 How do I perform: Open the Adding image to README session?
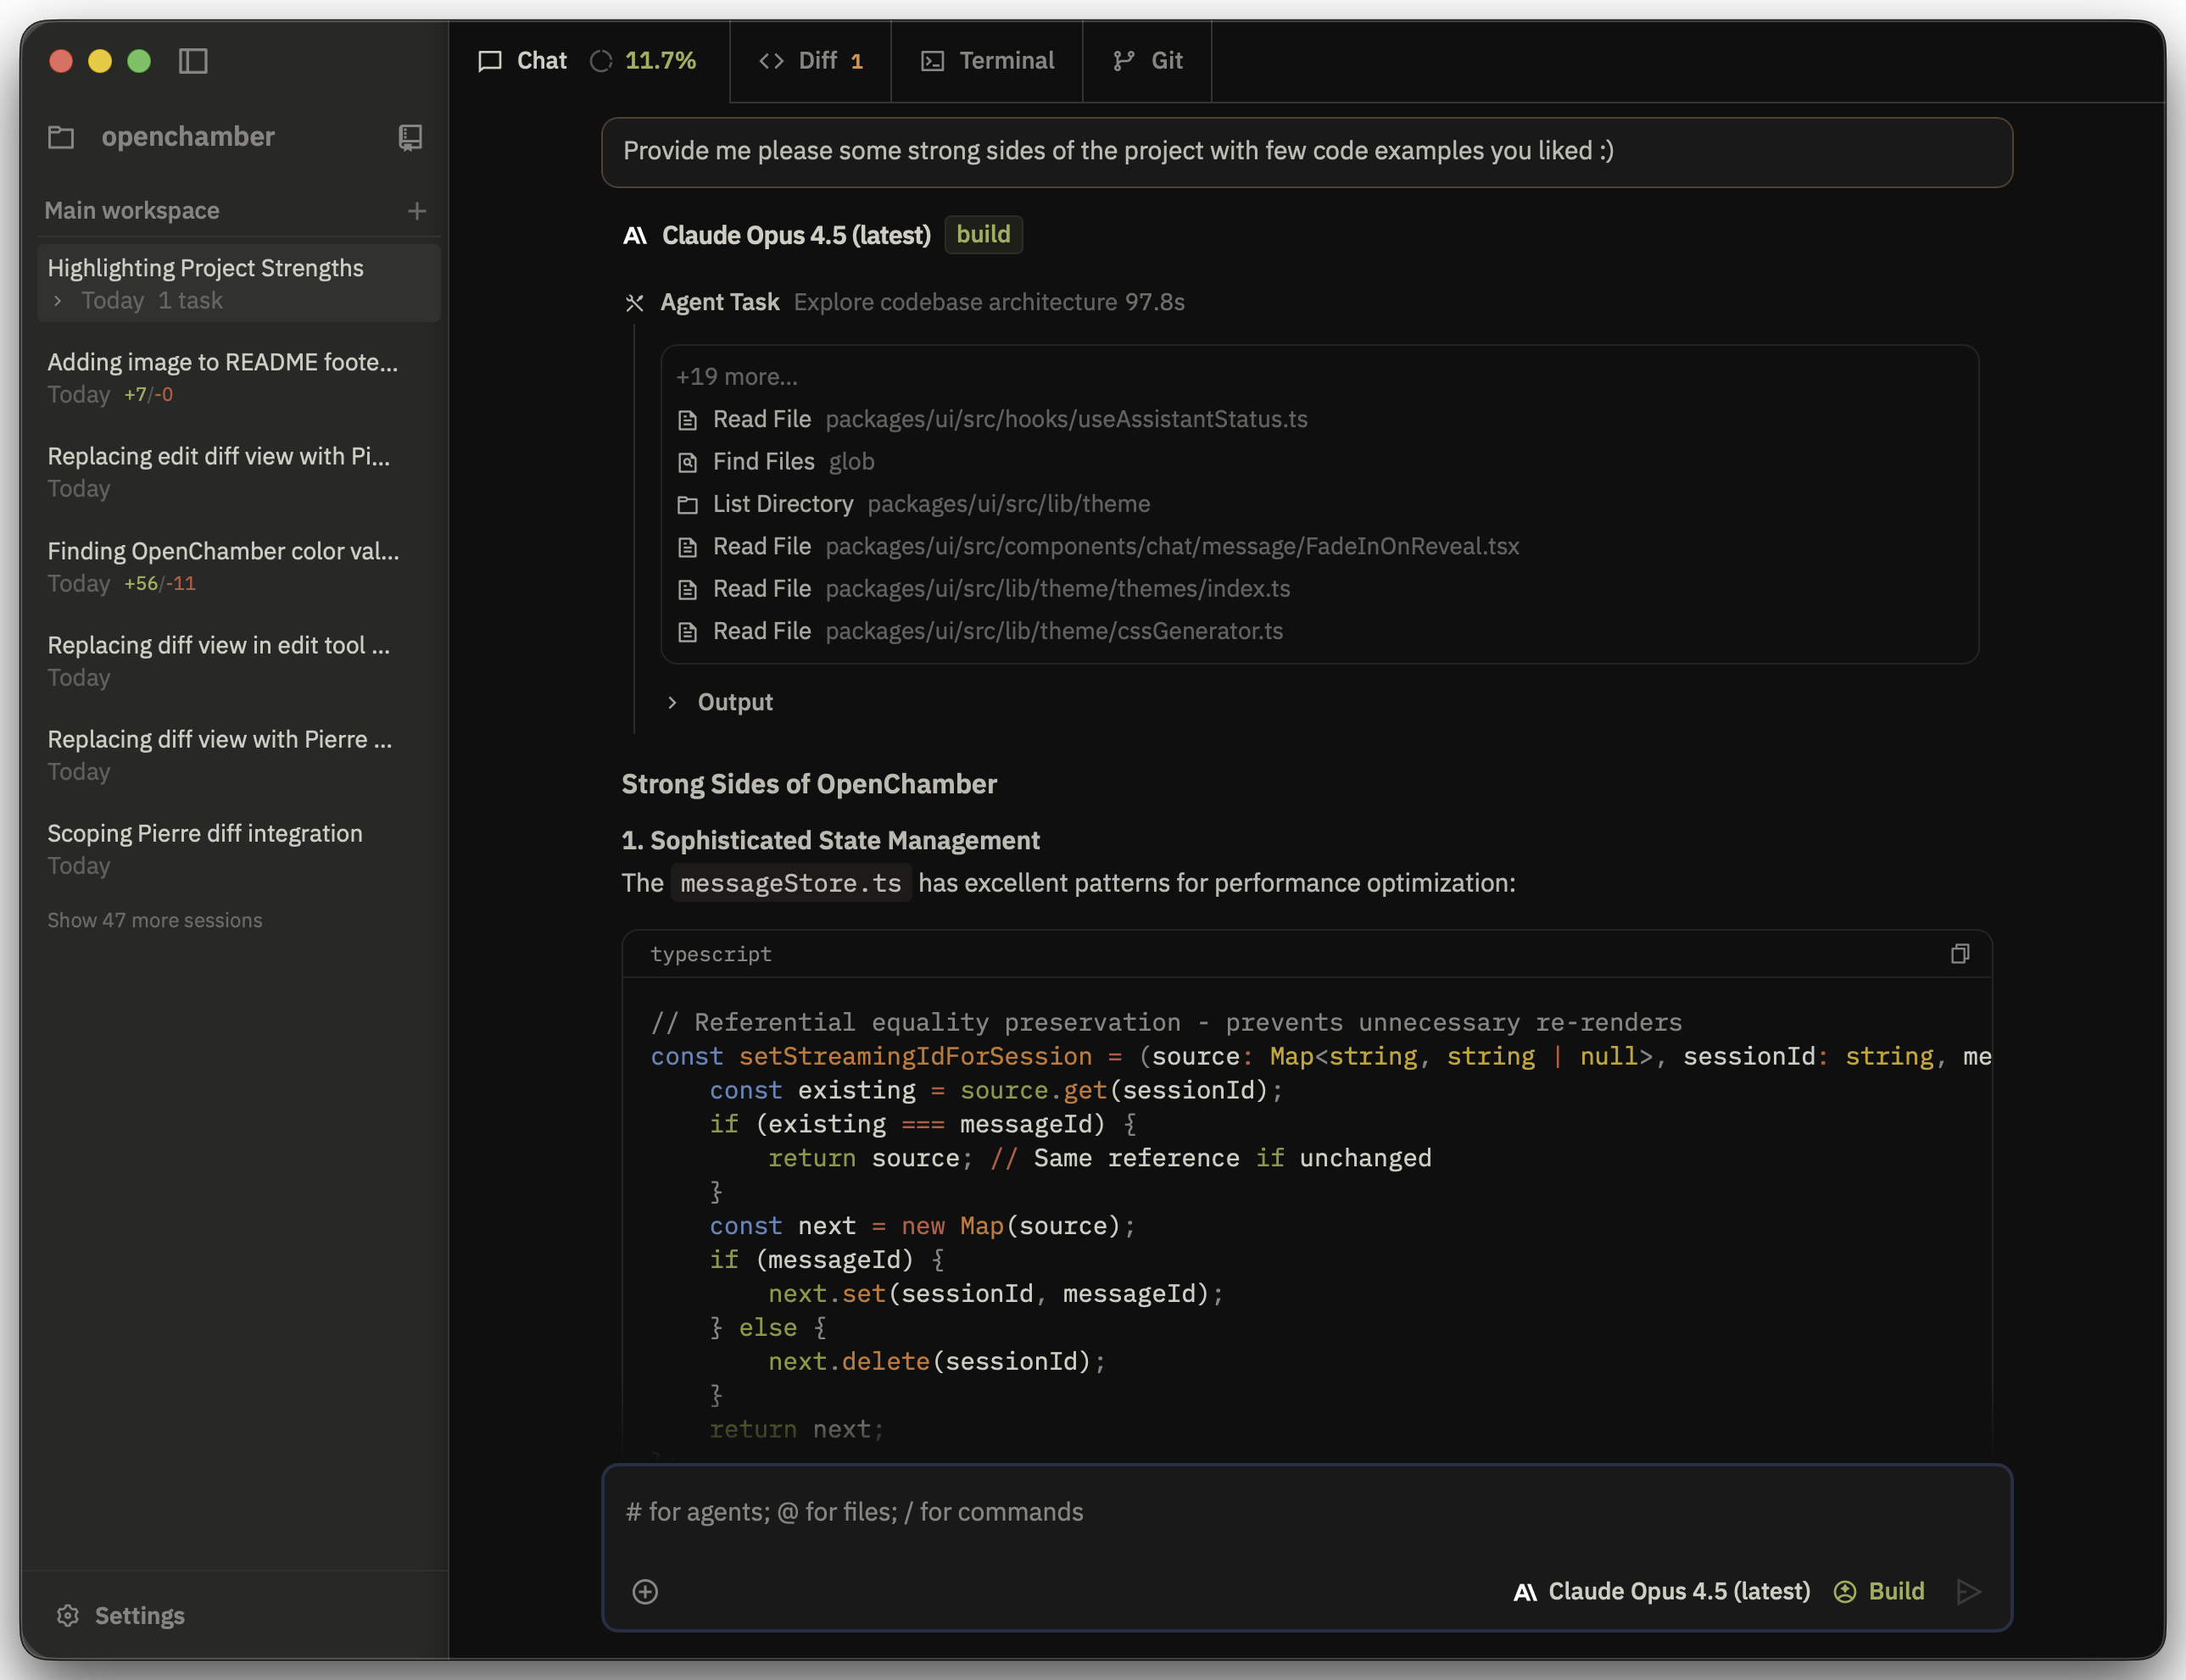point(238,377)
